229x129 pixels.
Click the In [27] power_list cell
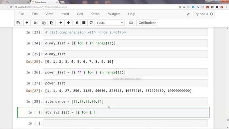pos(126,83)
